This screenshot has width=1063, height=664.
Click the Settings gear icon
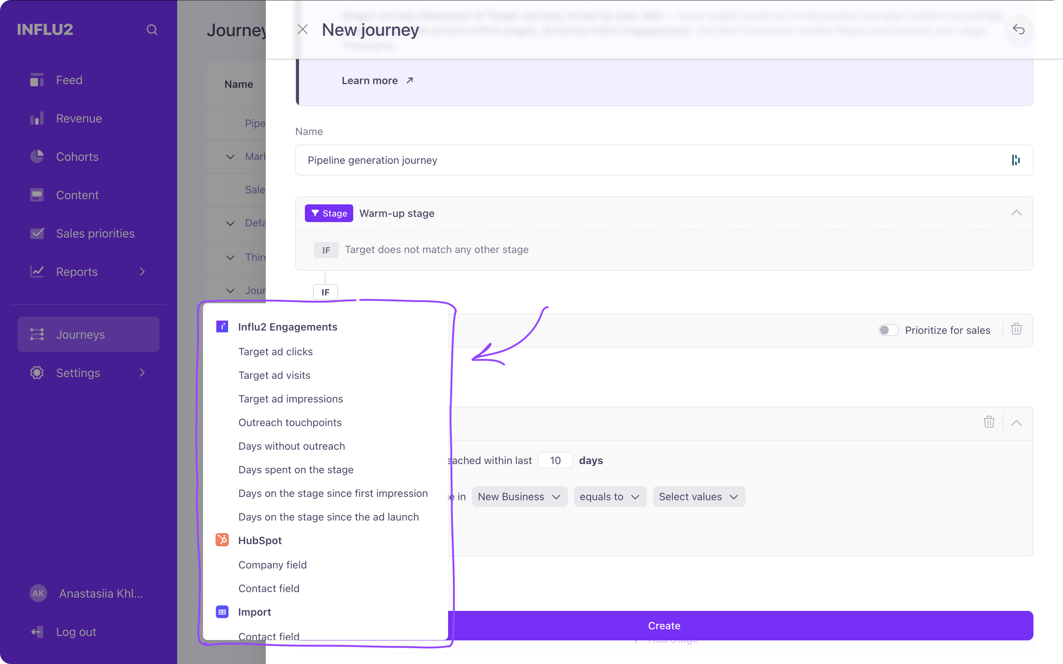click(x=37, y=373)
